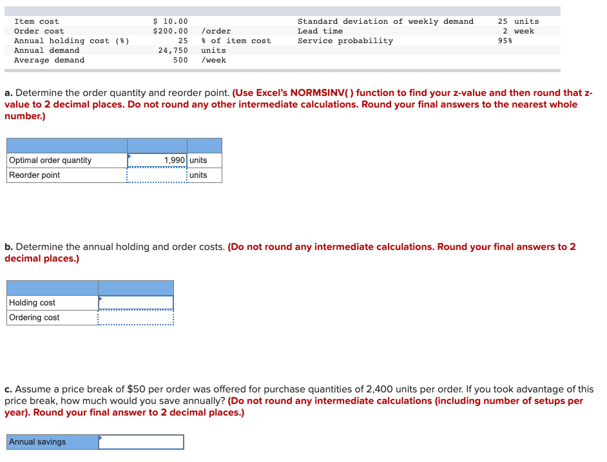Click the part 'b.' question heading
Image resolution: width=607 pixels, height=462 pixels.
pyautogui.click(x=115, y=247)
